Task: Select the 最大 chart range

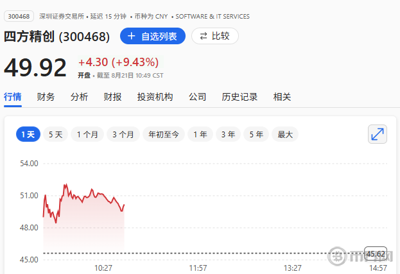Action: (x=285, y=134)
